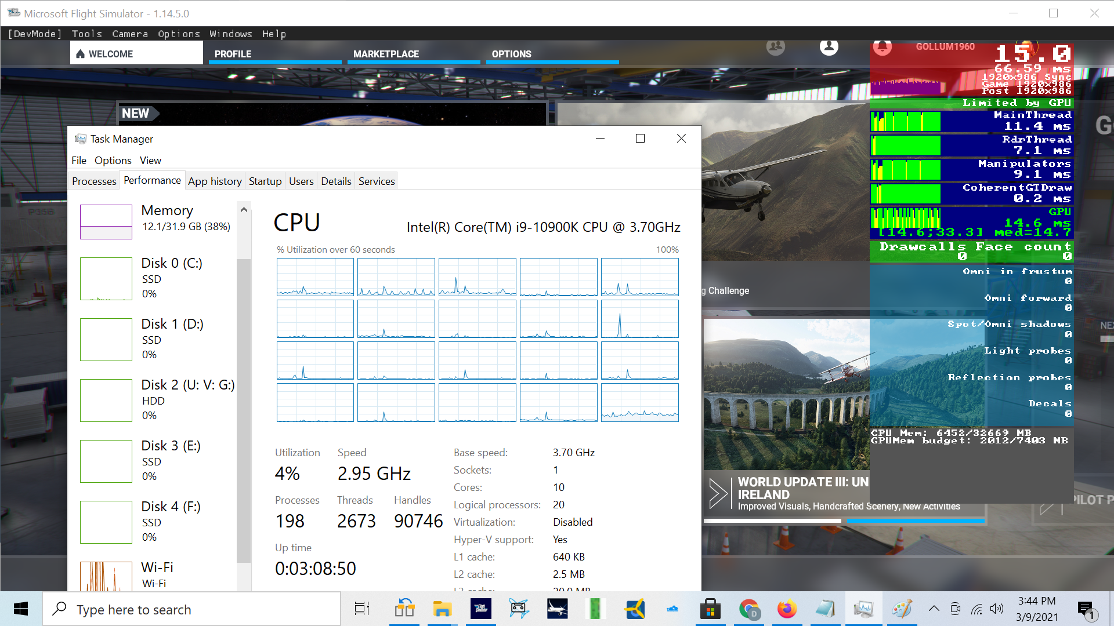Open File Explorer from the taskbar
The height and width of the screenshot is (626, 1114).
pos(442,609)
